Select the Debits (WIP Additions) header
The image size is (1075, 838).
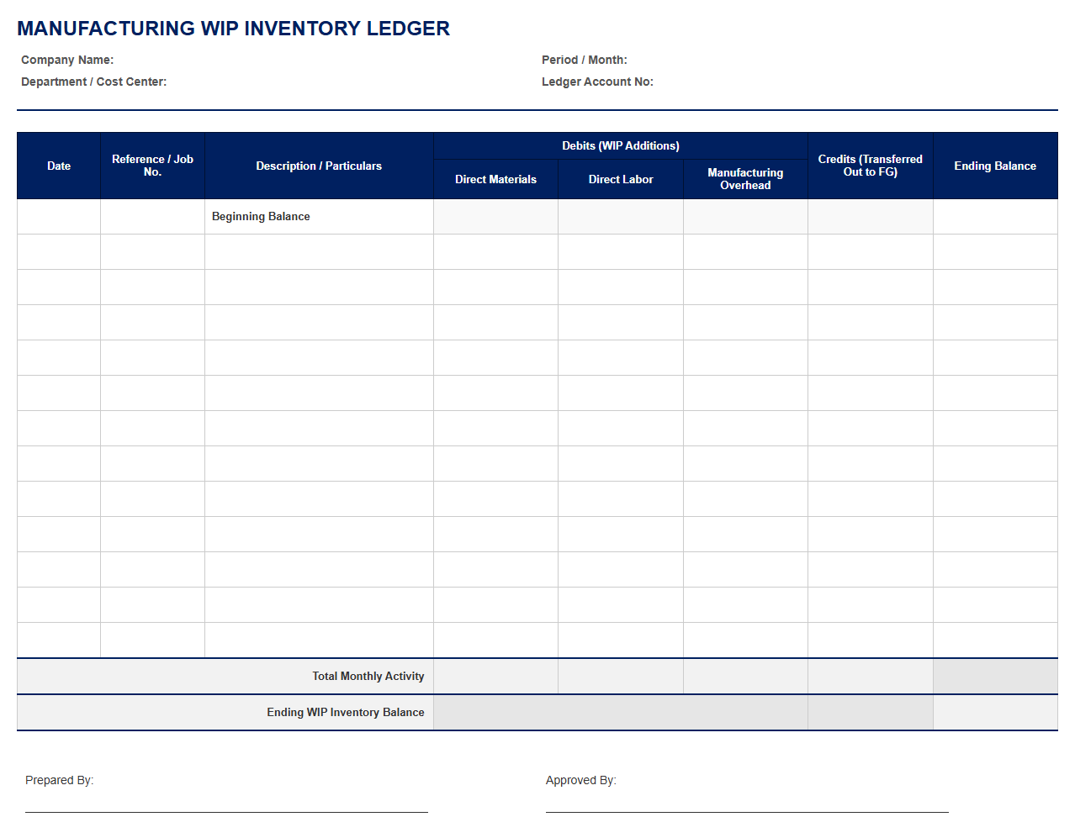point(621,145)
